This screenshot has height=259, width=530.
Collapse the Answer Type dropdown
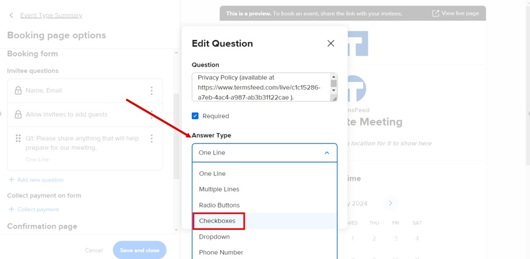264,153
